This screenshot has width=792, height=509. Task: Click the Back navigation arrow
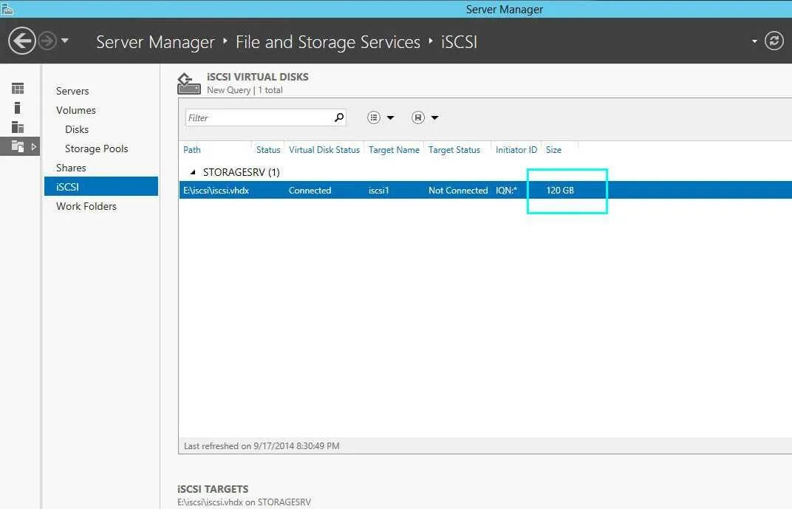click(x=22, y=41)
